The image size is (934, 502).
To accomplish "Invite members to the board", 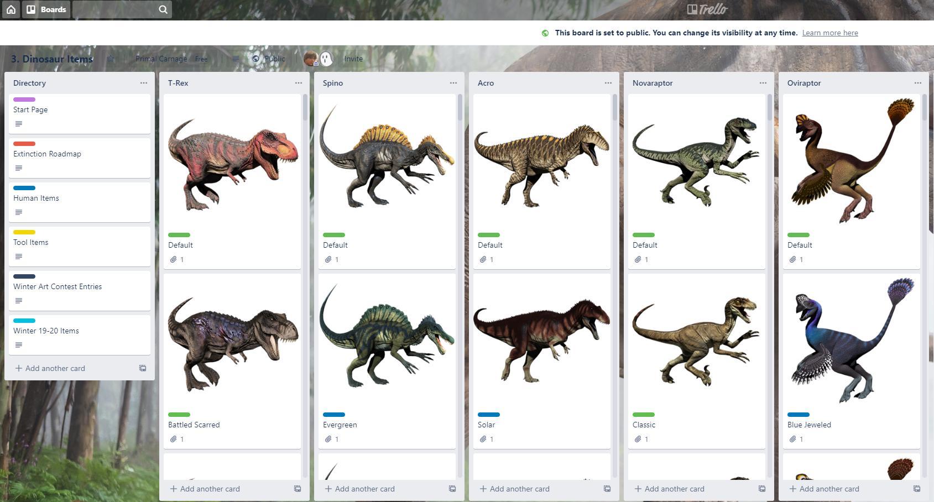I will click(x=353, y=59).
